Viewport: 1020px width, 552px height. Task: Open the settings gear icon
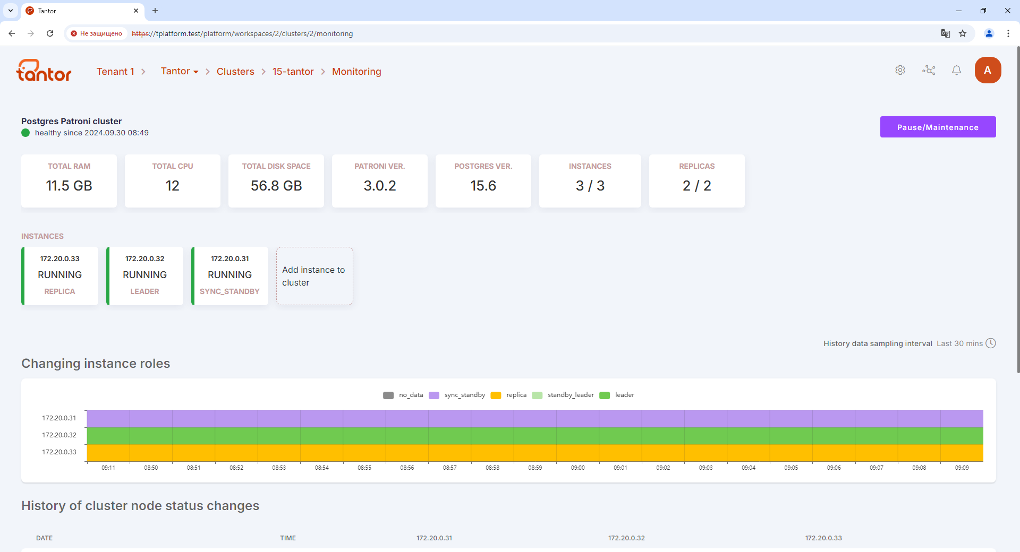point(900,70)
